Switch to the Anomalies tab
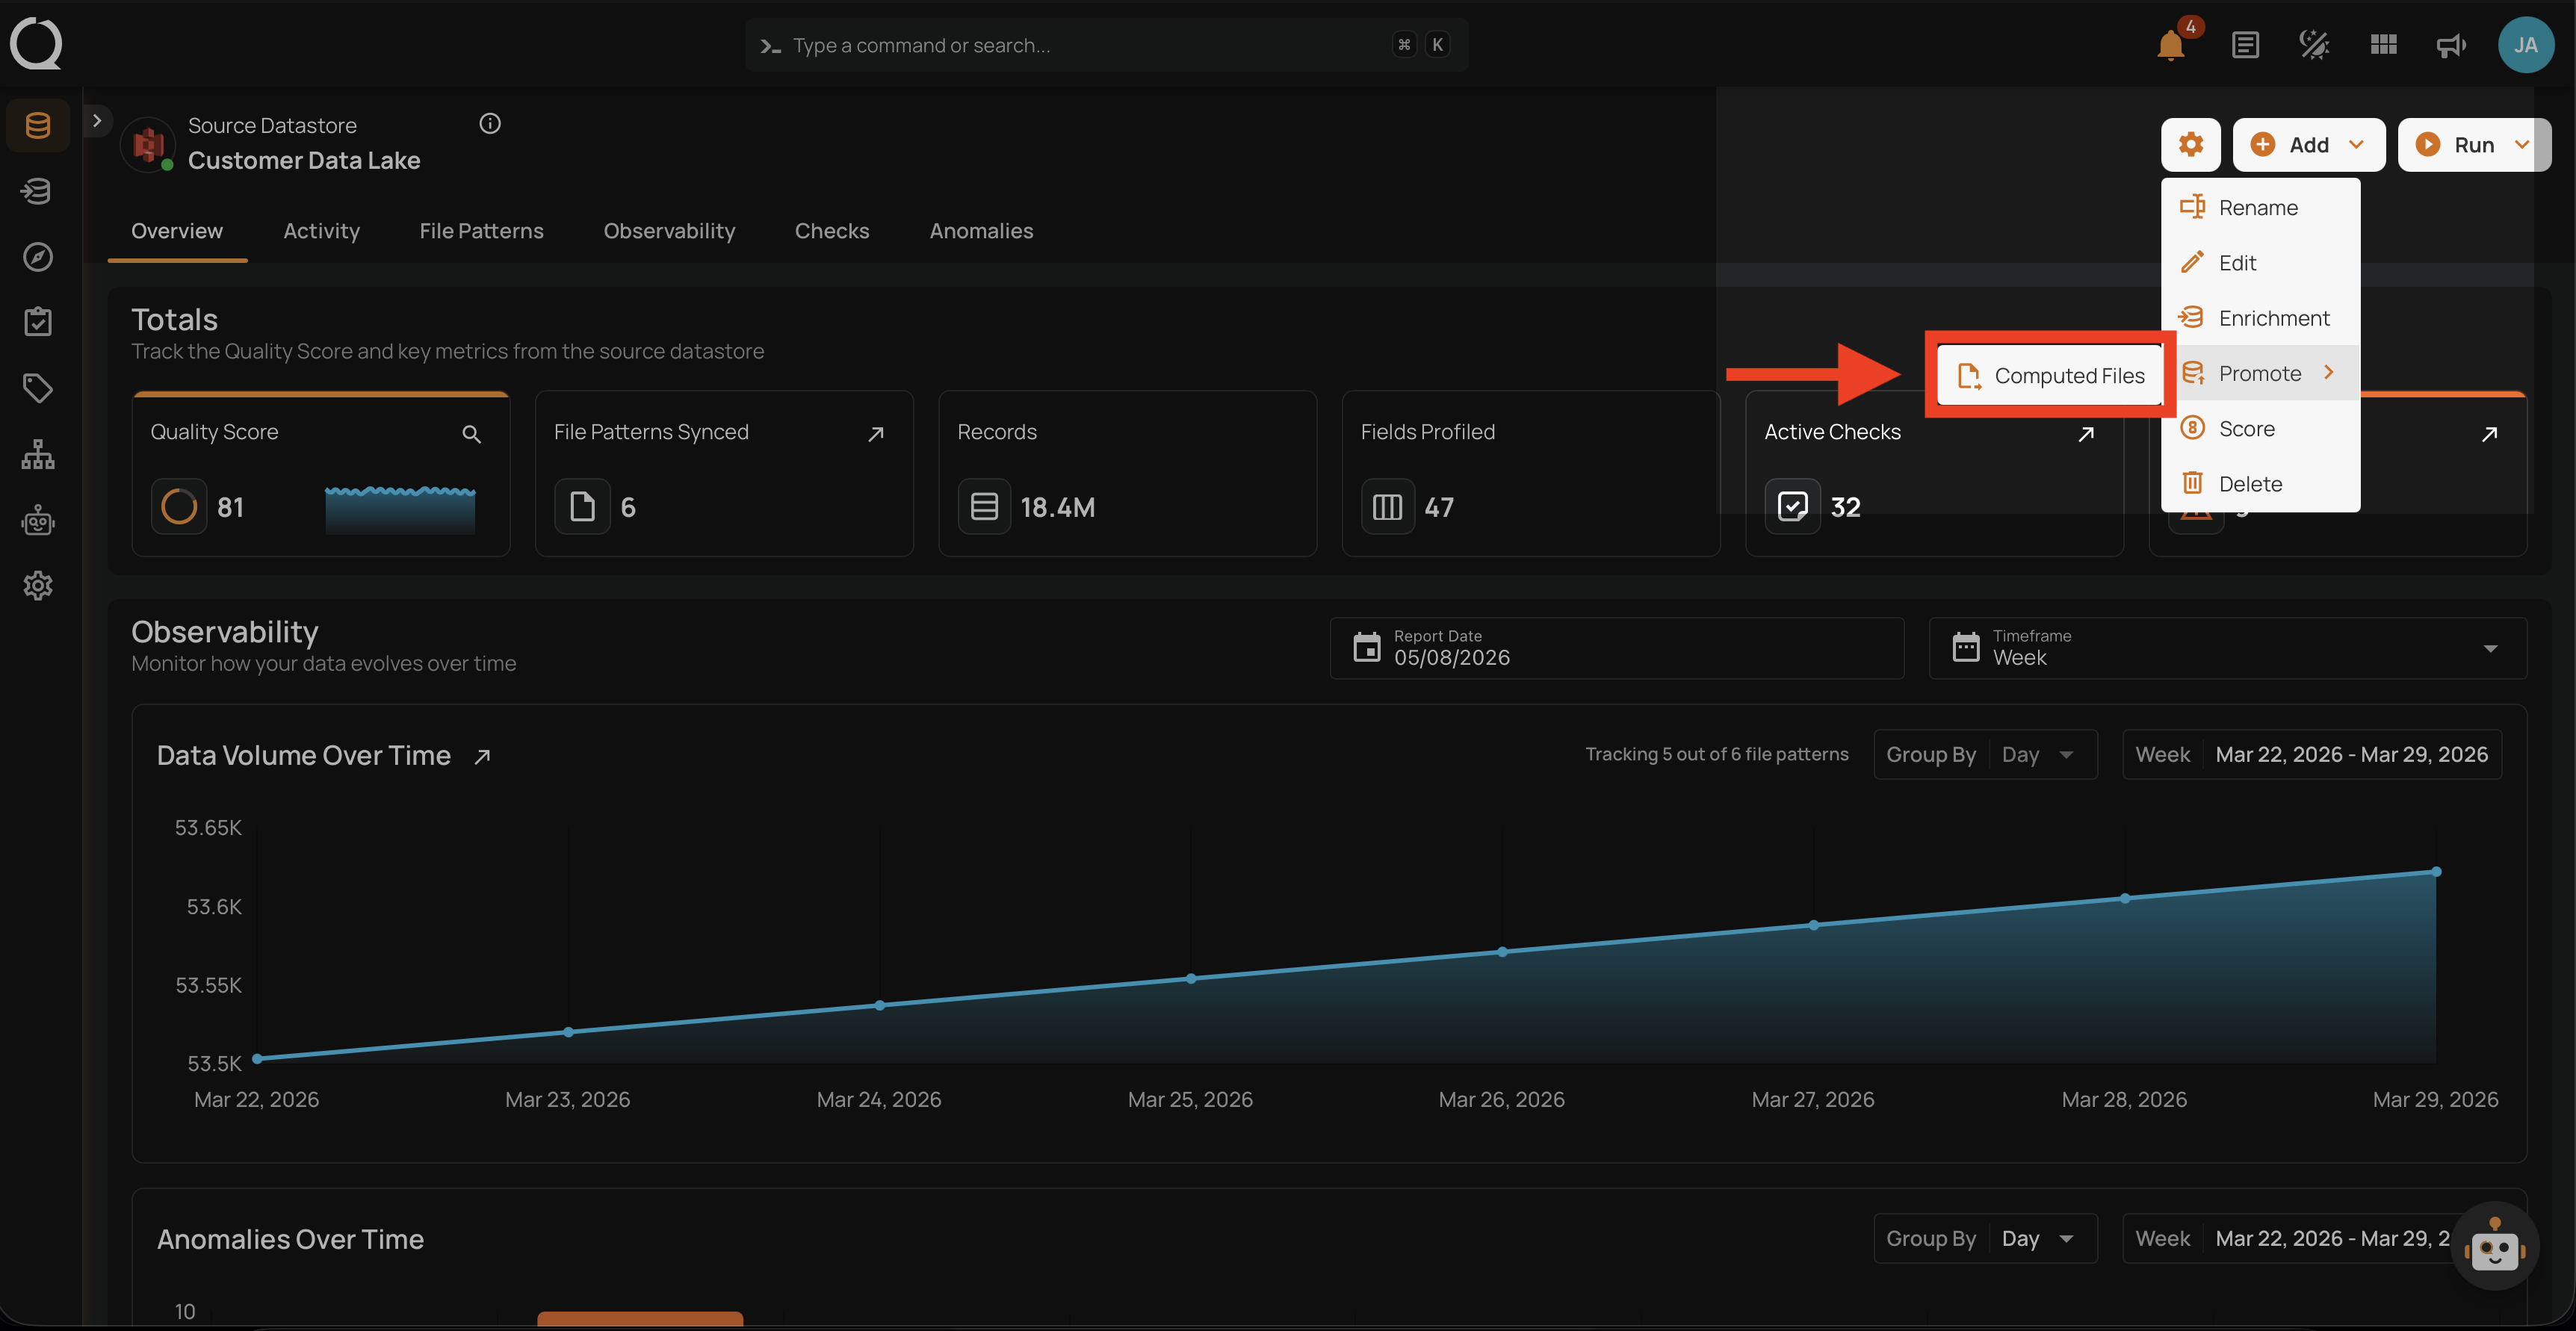Viewport: 2576px width, 1331px height. point(981,231)
